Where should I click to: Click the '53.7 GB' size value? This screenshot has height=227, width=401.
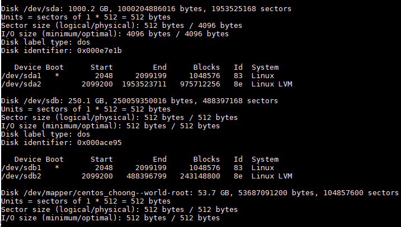point(214,193)
